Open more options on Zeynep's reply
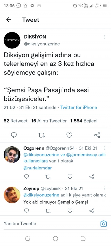 click(x=105, y=188)
